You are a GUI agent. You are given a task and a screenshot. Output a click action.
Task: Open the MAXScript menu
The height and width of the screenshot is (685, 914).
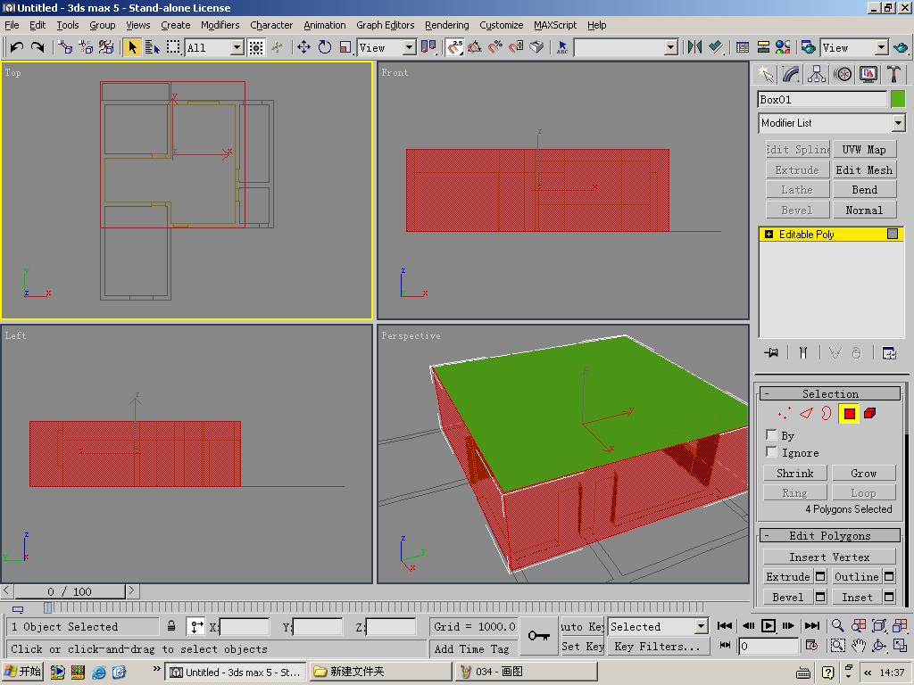(555, 25)
